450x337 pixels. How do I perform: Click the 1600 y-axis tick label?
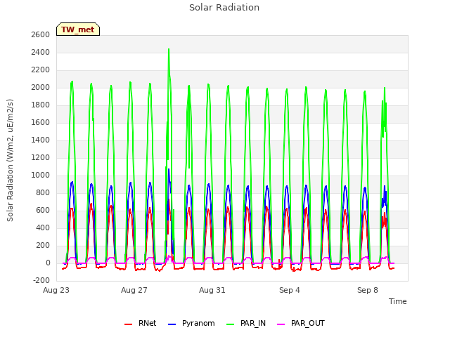click(x=41, y=122)
